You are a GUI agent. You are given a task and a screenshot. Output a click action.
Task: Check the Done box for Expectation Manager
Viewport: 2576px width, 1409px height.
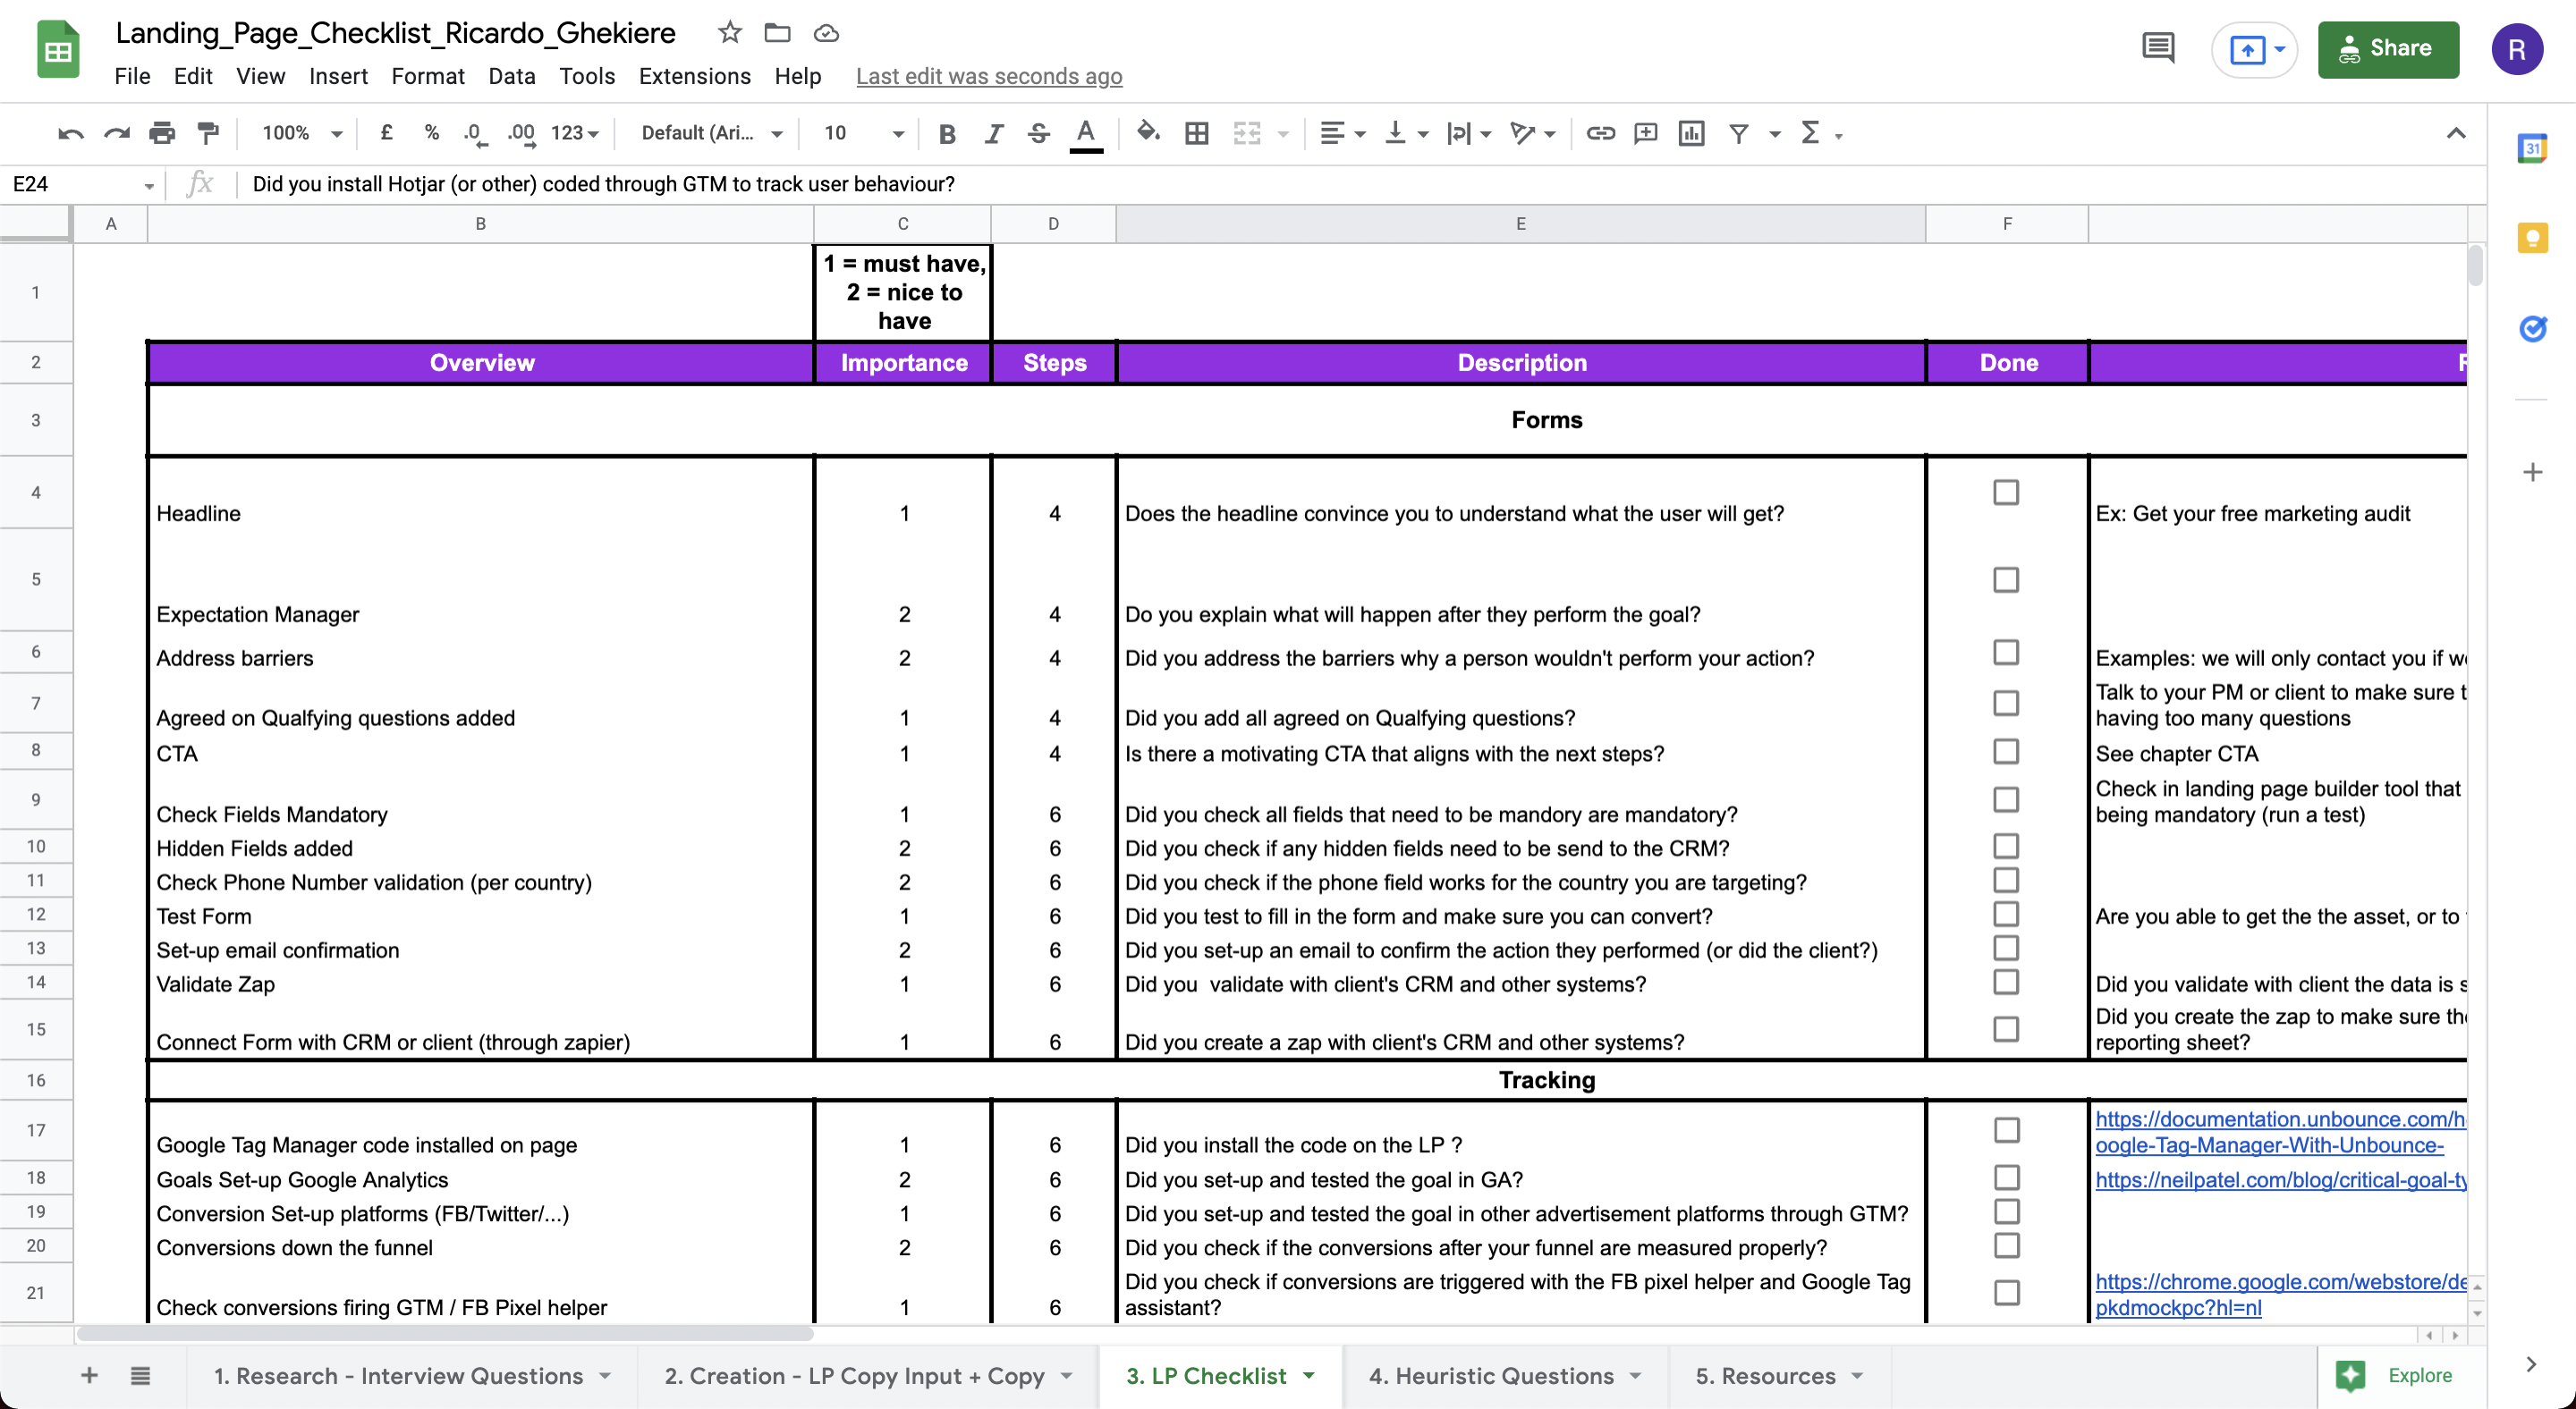point(2006,579)
